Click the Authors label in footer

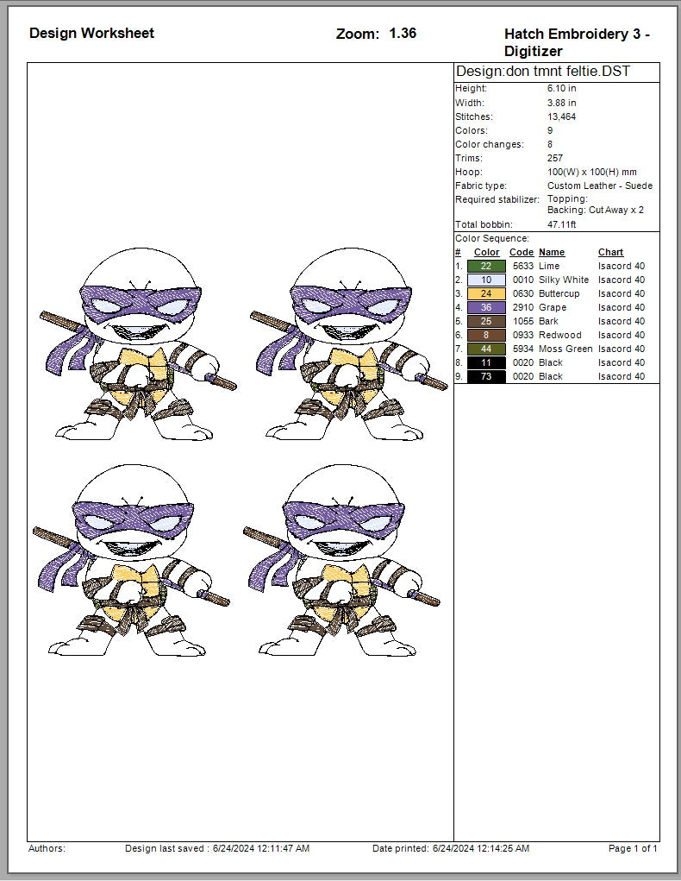pyautogui.click(x=47, y=848)
